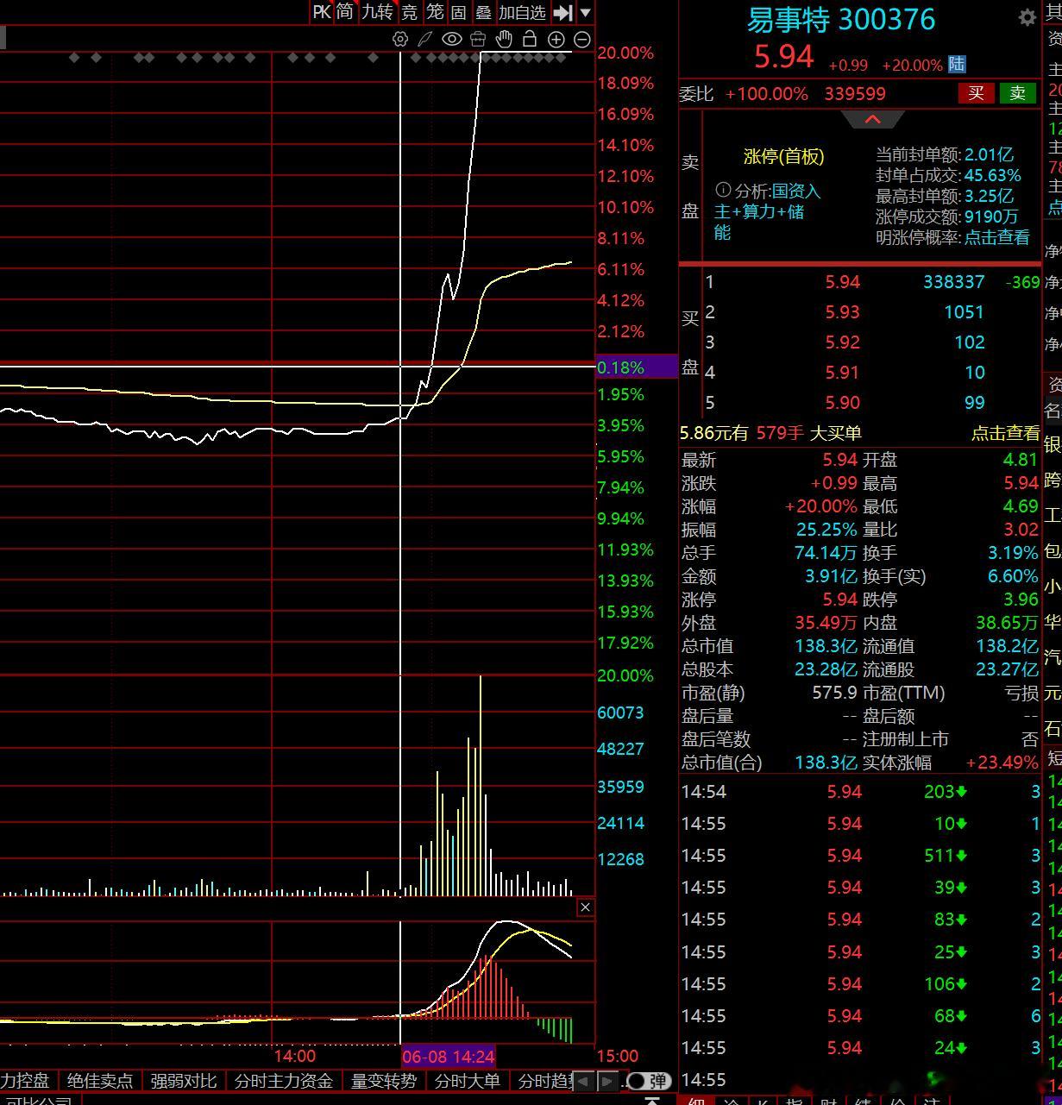Screen dimensions: 1062x1105
Task: Click volume axis label 60073
Action: [620, 713]
